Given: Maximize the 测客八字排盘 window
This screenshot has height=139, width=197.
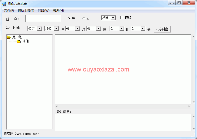Looking at the screenshot, I should point(179,3).
